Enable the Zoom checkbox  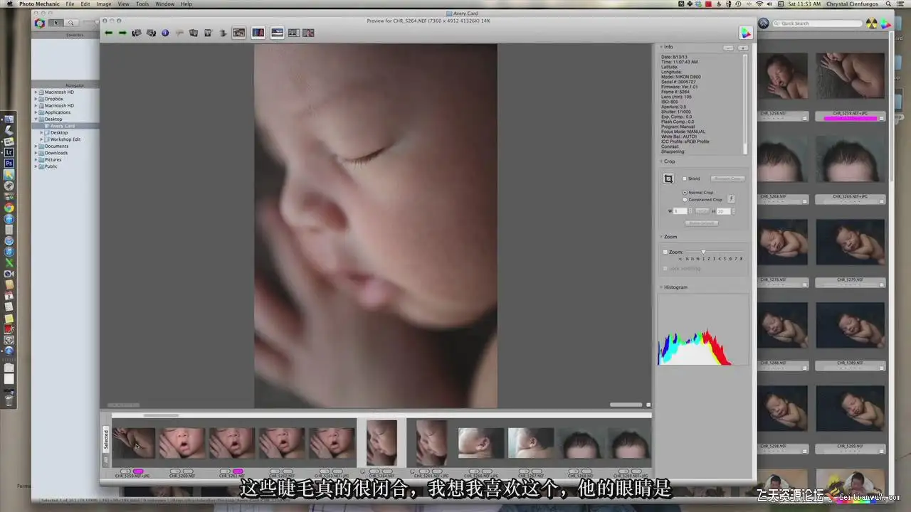pos(665,252)
